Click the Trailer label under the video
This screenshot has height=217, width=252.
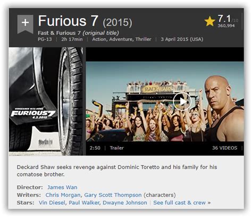116,148
